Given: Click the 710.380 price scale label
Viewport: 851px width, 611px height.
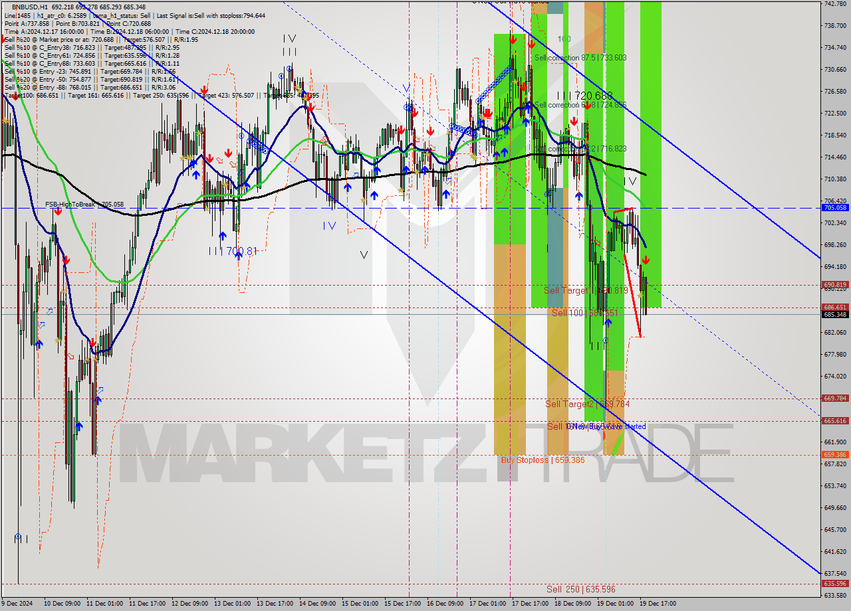Looking at the screenshot, I should click(835, 179).
